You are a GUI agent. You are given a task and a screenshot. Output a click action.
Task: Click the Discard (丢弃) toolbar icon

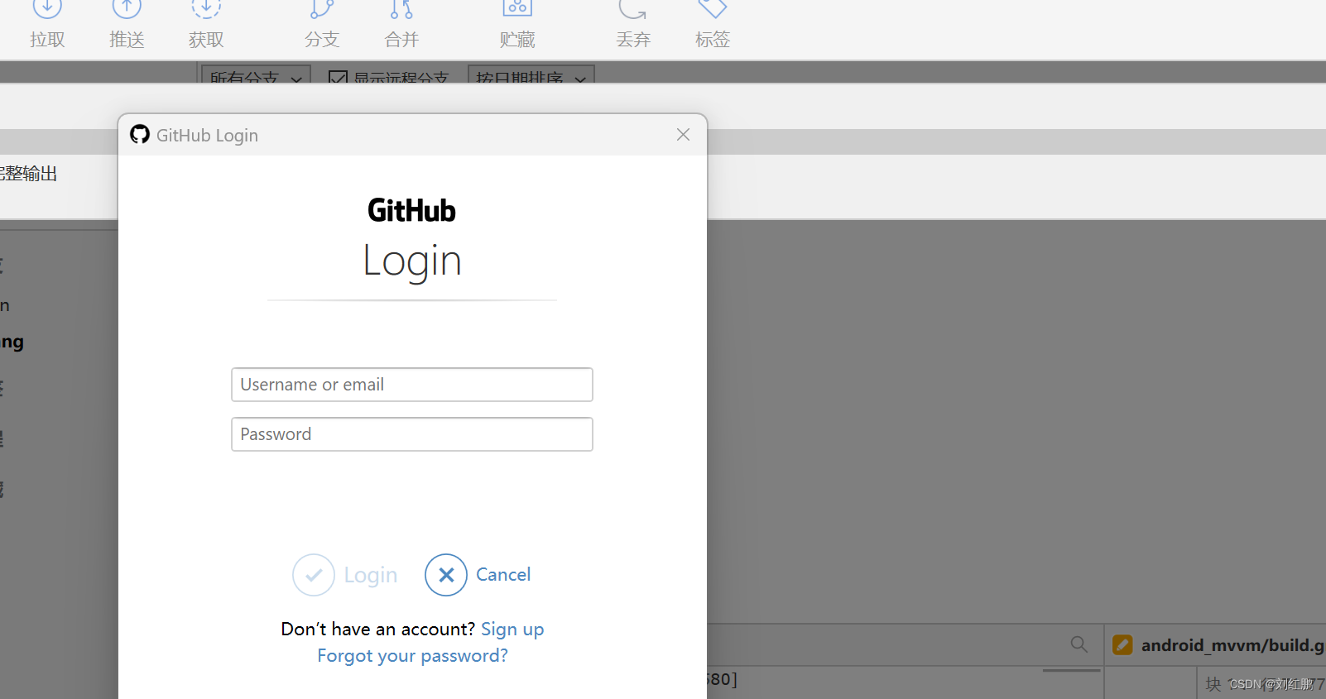(633, 8)
